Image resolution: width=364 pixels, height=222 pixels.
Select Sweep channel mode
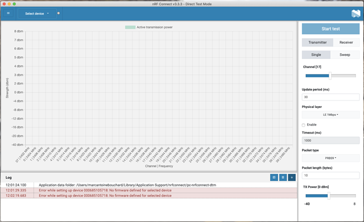point(345,55)
